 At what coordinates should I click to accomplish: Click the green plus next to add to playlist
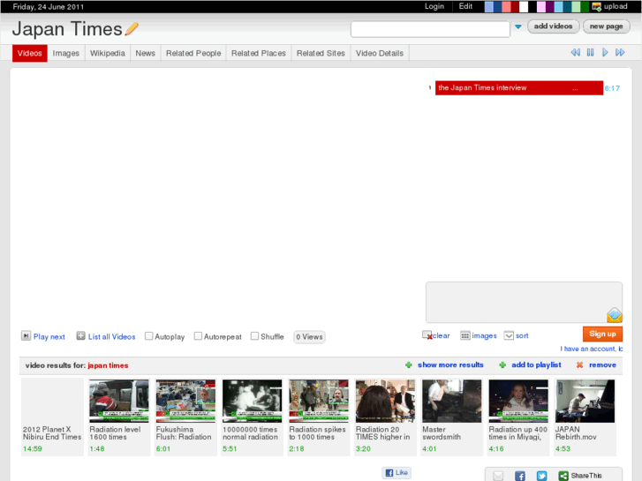coord(502,365)
